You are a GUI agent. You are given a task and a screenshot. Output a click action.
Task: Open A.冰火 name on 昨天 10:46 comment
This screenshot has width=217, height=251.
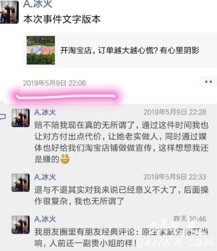pyautogui.click(x=45, y=219)
